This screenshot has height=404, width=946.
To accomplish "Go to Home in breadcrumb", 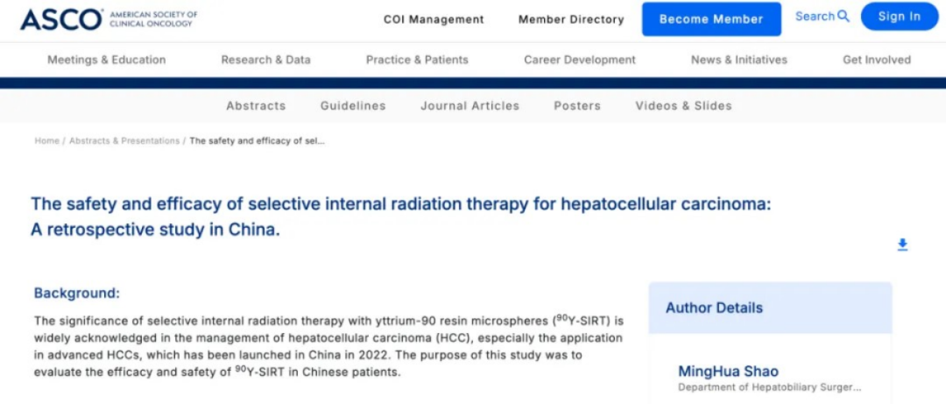I will 46,140.
